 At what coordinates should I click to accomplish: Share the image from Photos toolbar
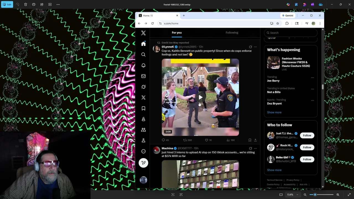[42, 4]
